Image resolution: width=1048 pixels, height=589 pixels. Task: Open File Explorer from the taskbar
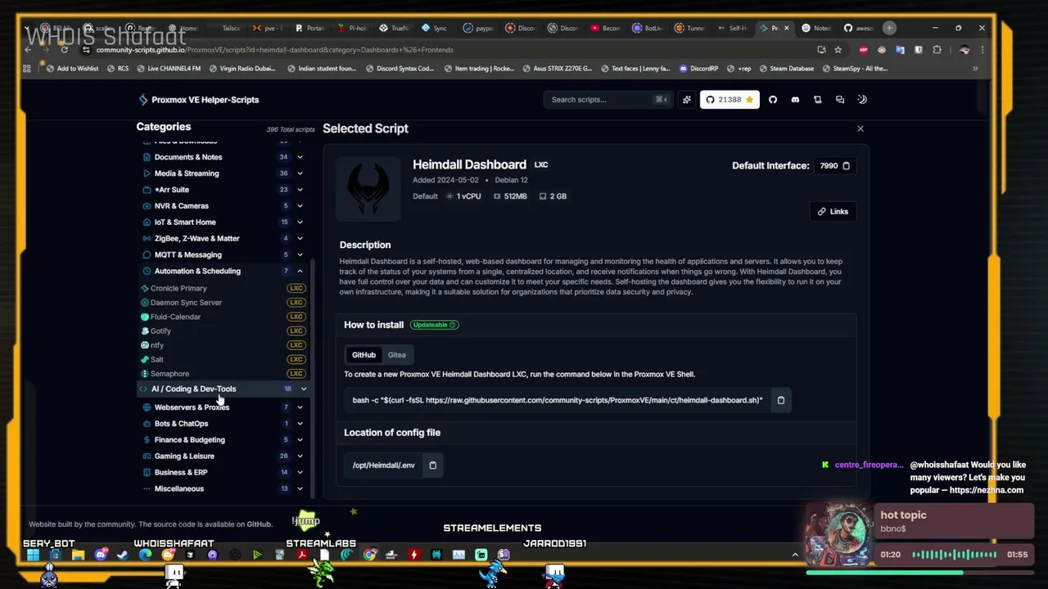click(78, 555)
